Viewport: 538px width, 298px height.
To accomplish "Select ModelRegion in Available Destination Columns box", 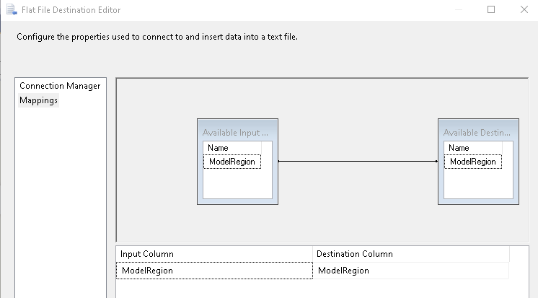I will pos(472,162).
